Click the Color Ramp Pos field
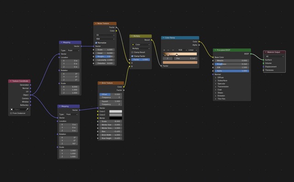 tap(186, 59)
